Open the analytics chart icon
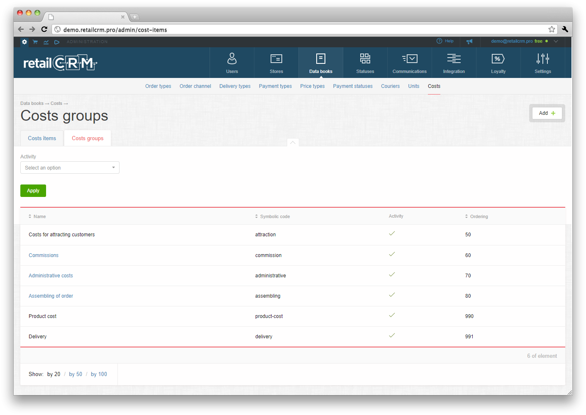This screenshot has height=415, width=586. pos(46,42)
